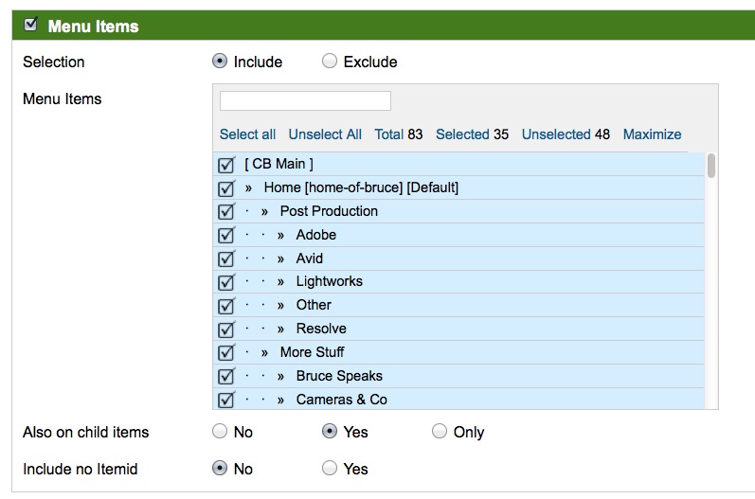Uncheck the Lightworks checkbox
The width and height of the screenshot is (755, 499).
pyautogui.click(x=226, y=282)
